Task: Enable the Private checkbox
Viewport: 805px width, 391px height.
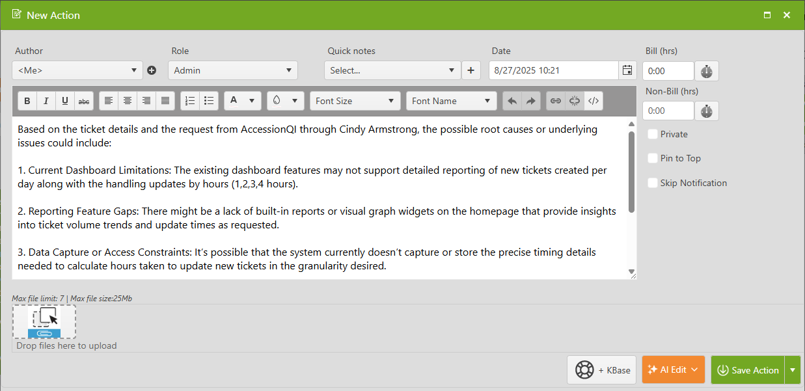Action: (x=653, y=134)
